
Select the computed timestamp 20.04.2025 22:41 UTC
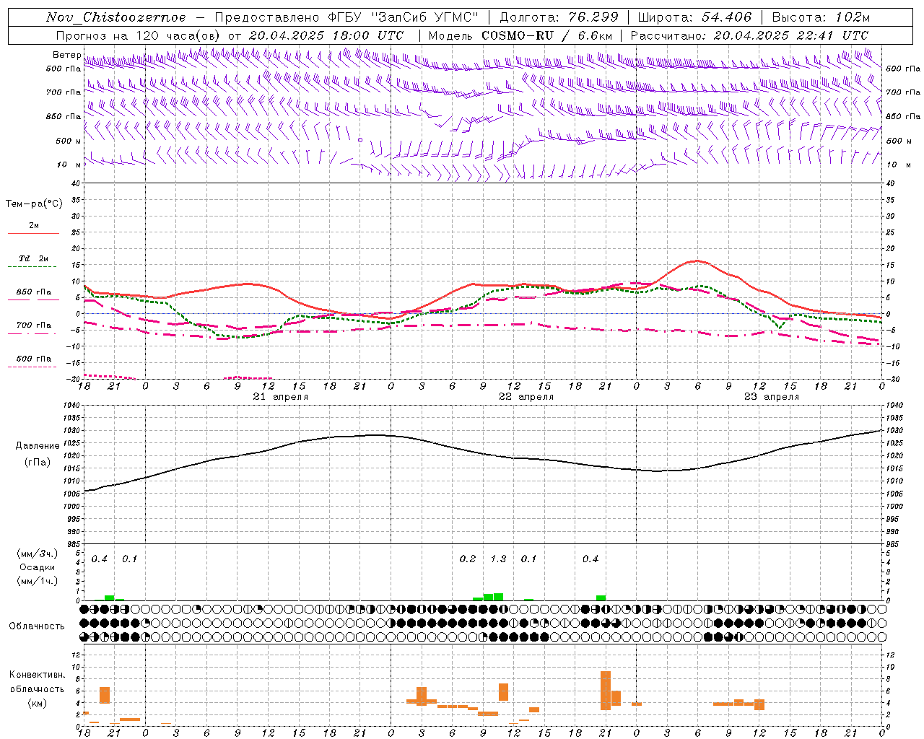pyautogui.click(x=791, y=35)
